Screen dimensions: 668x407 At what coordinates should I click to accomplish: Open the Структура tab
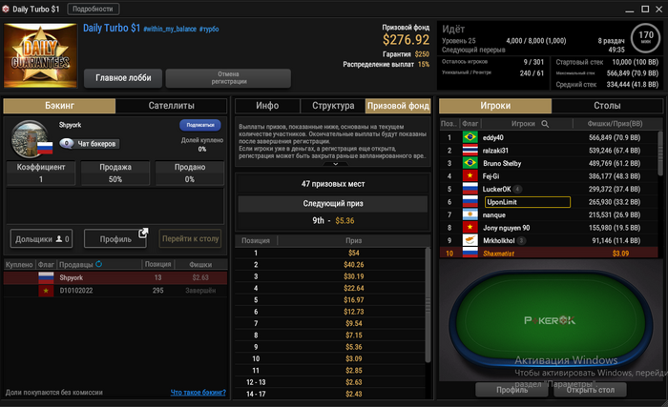click(x=333, y=106)
